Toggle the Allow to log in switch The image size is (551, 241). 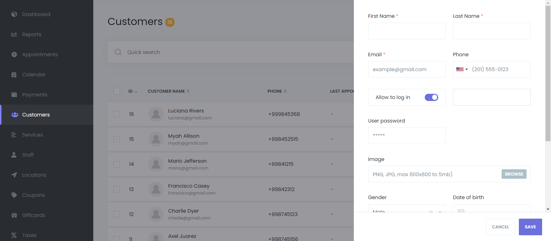pyautogui.click(x=431, y=97)
